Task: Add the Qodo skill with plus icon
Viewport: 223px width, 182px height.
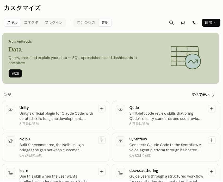Action: (212, 109)
